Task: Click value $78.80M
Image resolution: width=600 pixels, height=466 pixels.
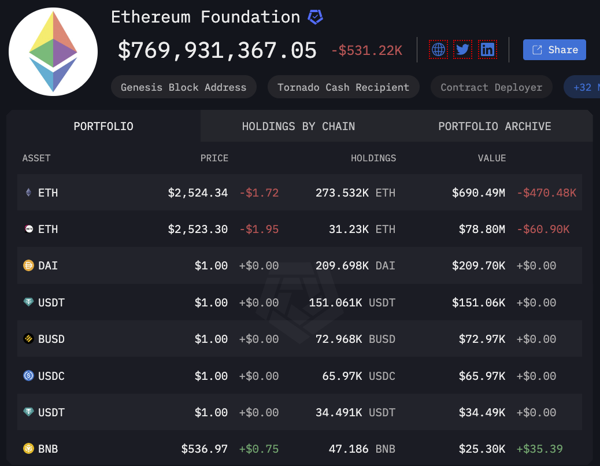Action: pyautogui.click(x=482, y=229)
